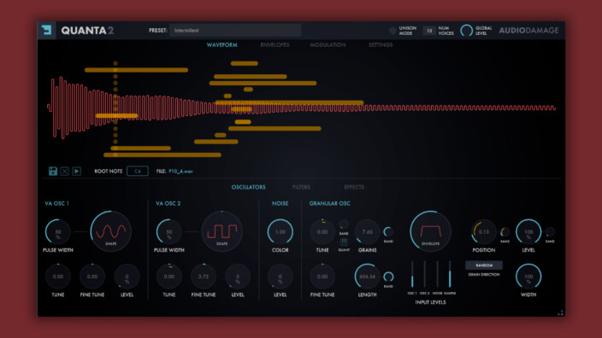This screenshot has width=602, height=338.
Task: Click the Num Voices value box
Action: (x=429, y=31)
